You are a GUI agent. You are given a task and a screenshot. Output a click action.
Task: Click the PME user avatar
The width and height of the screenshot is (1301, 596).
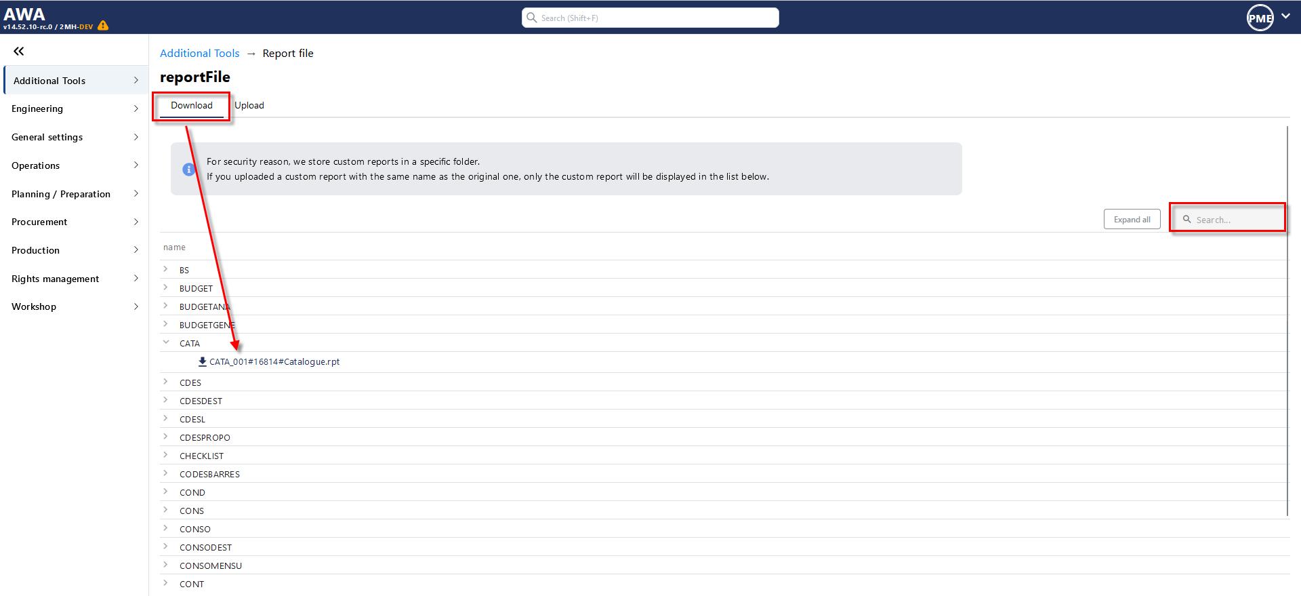click(1260, 18)
